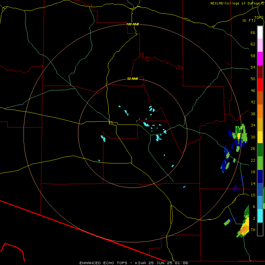Click the legend value 34

253,125
